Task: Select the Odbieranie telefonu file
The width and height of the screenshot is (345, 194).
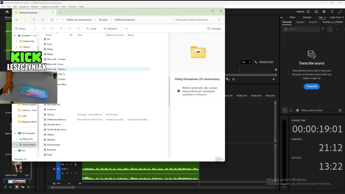Action: 56,120
